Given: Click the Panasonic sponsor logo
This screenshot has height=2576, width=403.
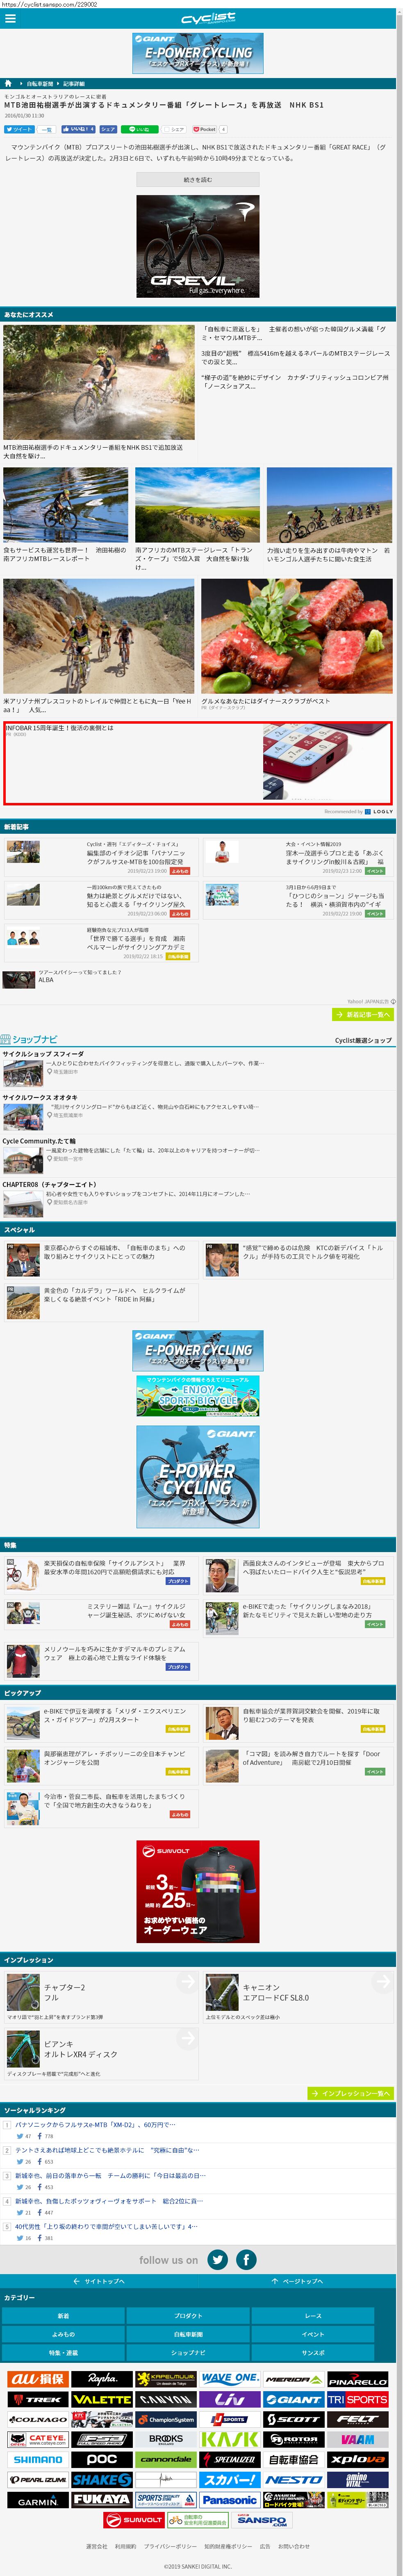Looking at the screenshot, I should [x=230, y=2499].
